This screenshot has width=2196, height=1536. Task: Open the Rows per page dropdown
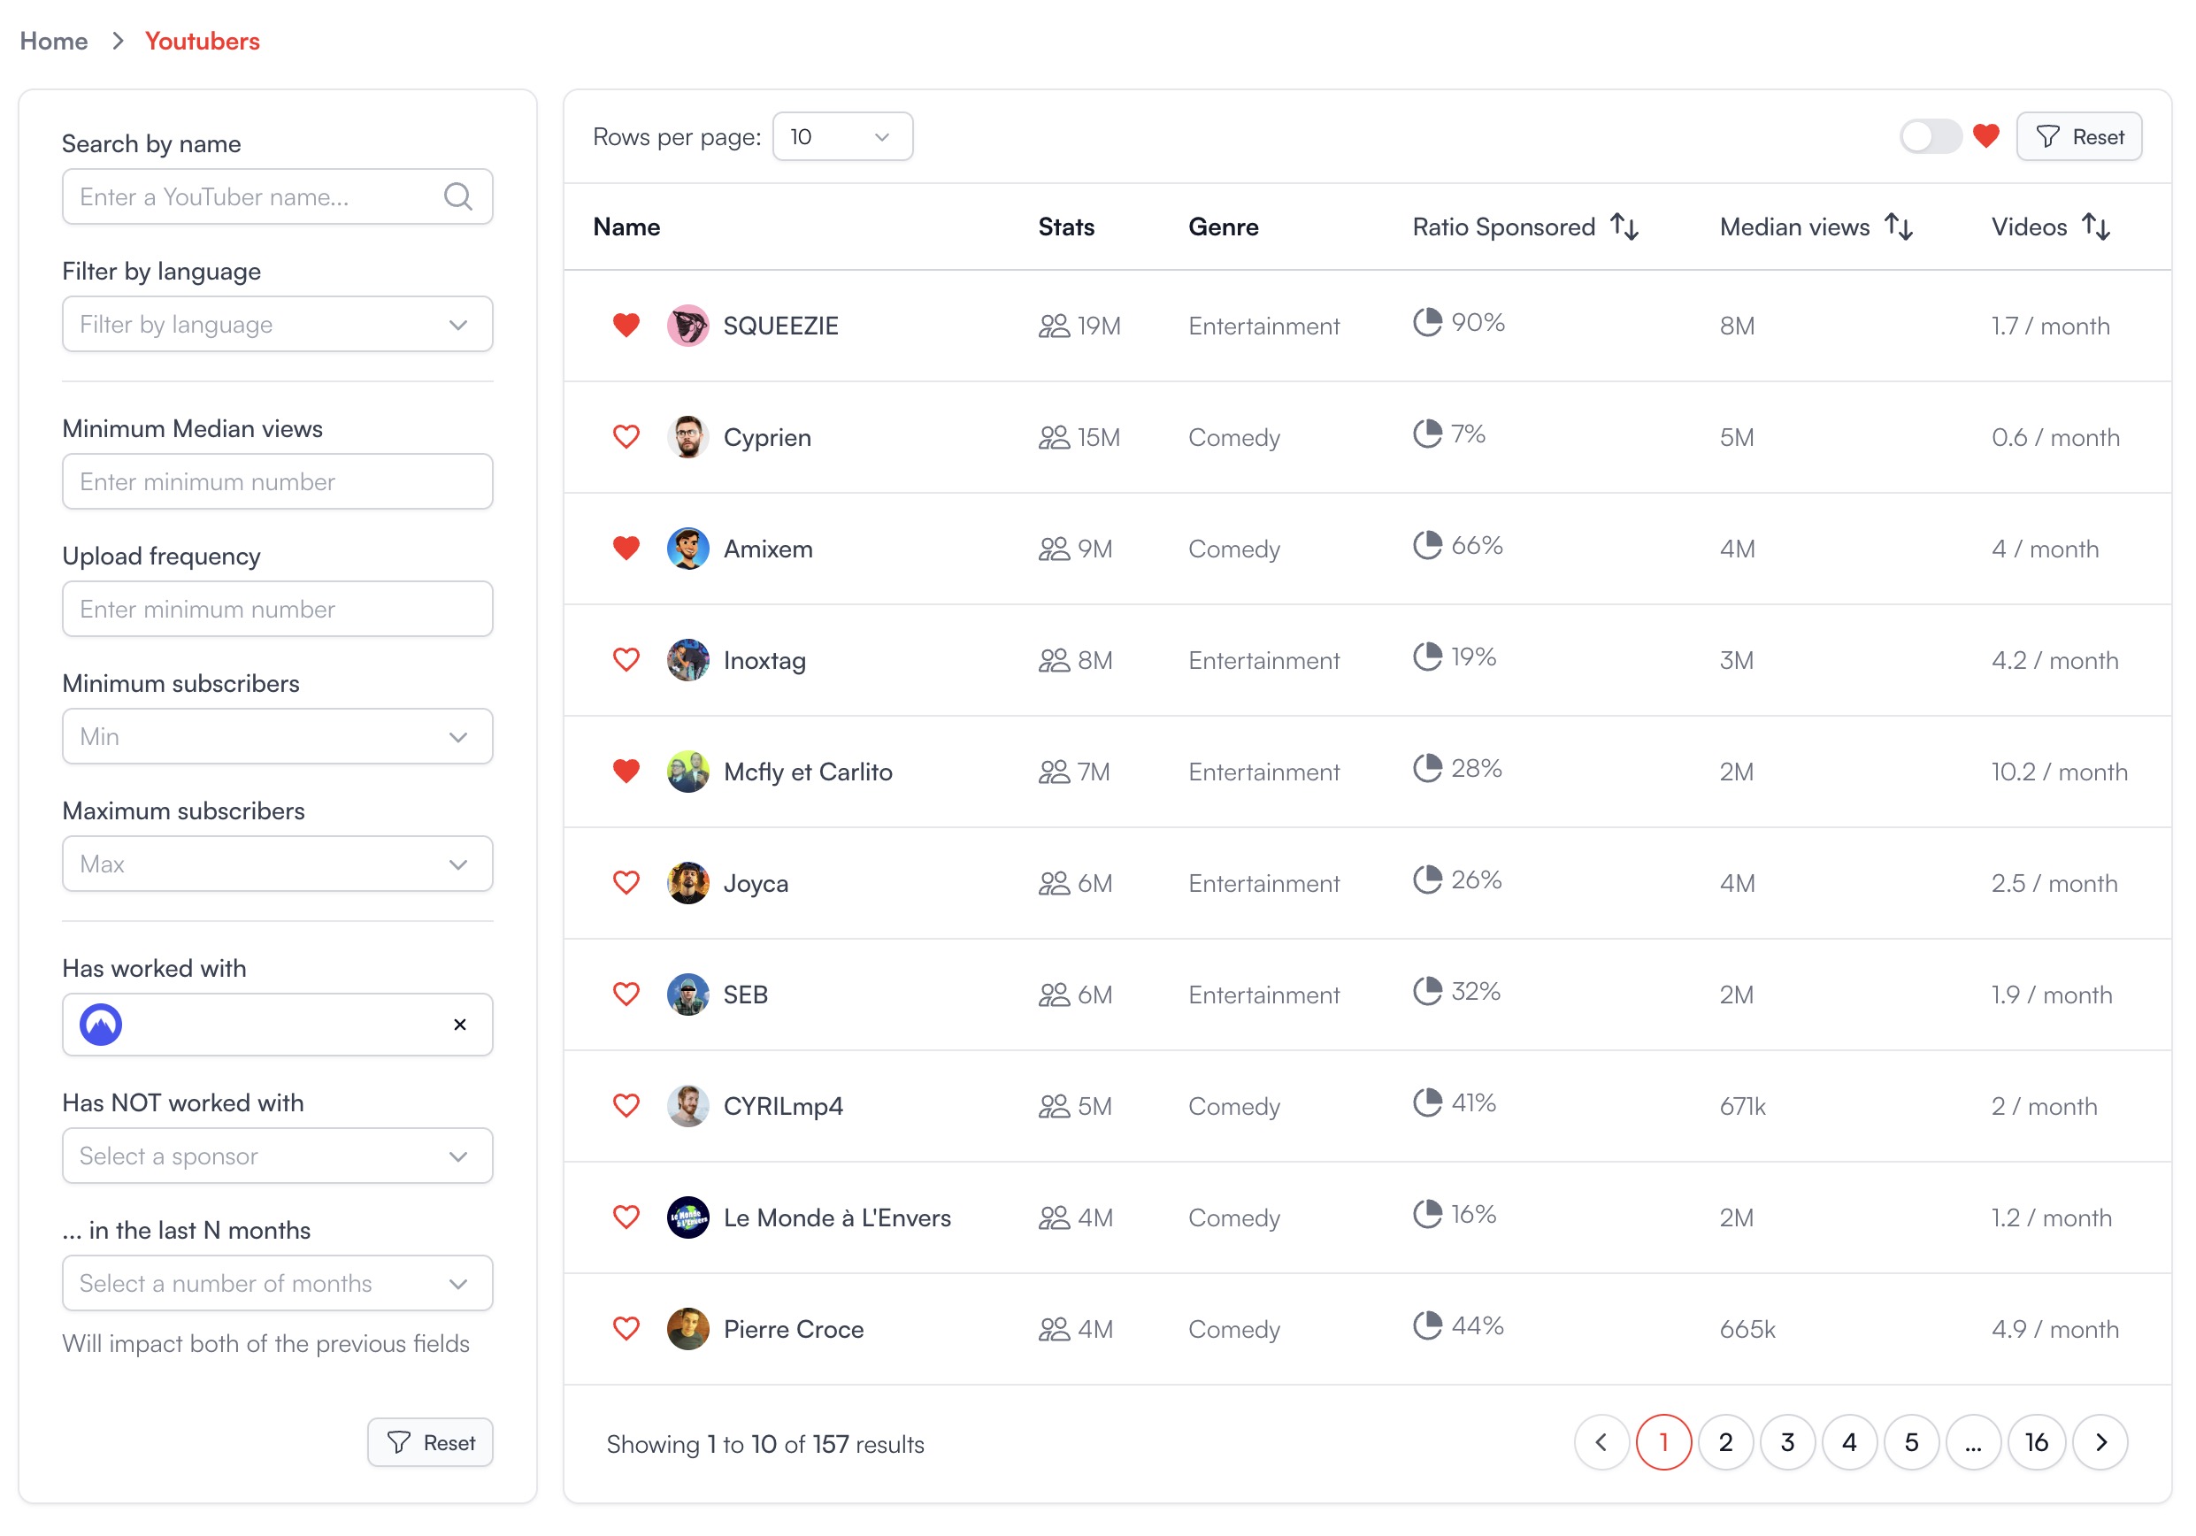point(841,137)
